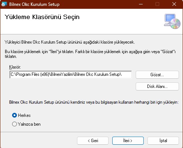Choose the Yalnızca ben radio button
The image size is (183, 148).
14,124
